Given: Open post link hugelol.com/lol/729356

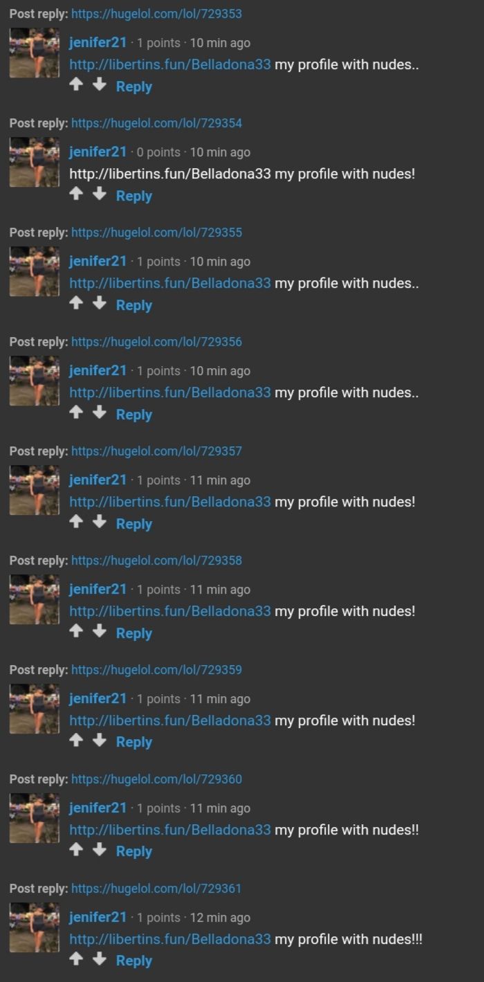Looking at the screenshot, I should pyautogui.click(x=157, y=342).
